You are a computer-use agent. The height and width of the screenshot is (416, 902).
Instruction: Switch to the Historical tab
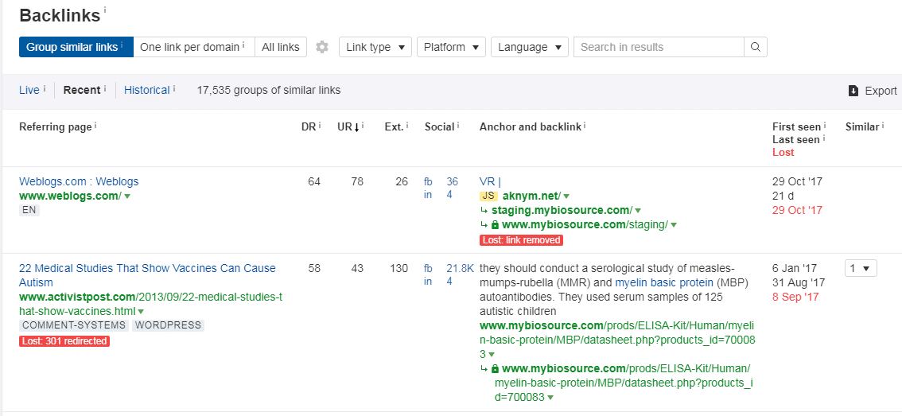[146, 90]
